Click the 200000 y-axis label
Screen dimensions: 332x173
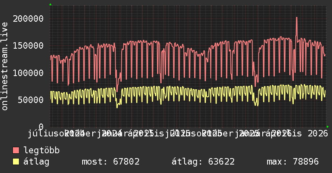[x=28, y=19]
